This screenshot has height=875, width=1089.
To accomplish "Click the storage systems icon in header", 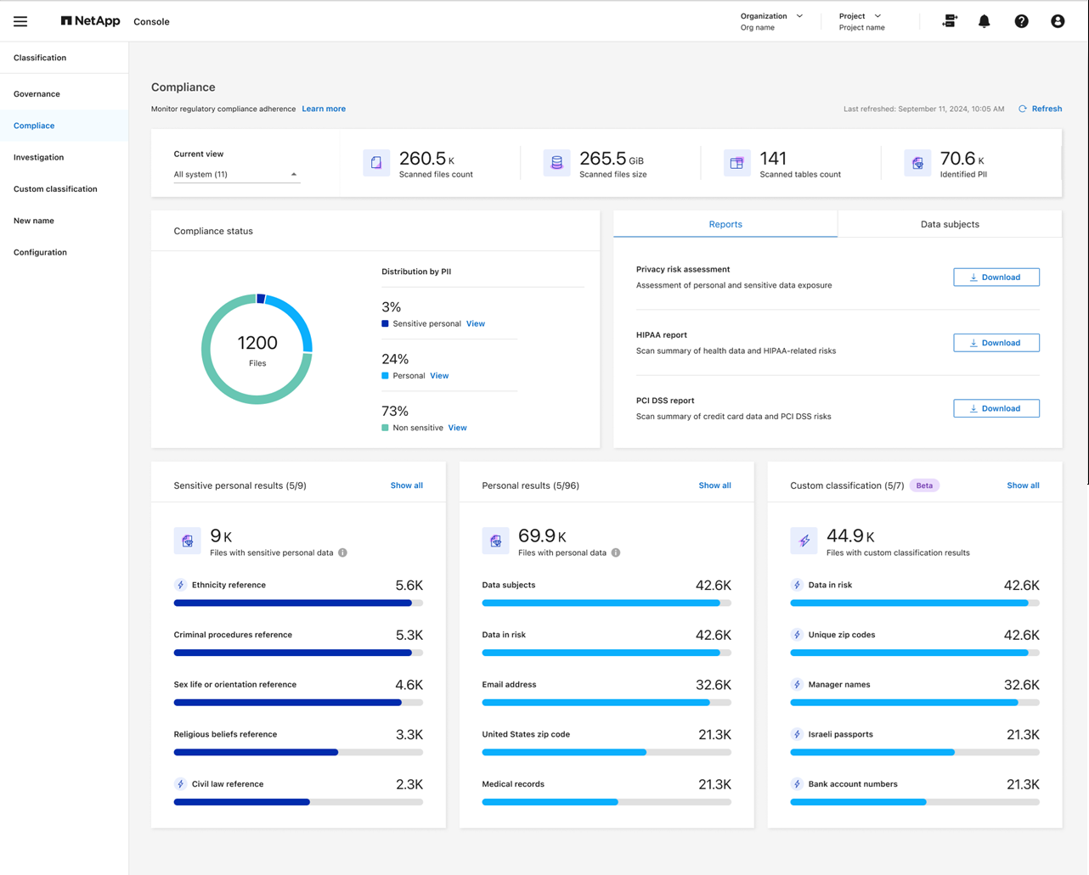I will [x=950, y=21].
